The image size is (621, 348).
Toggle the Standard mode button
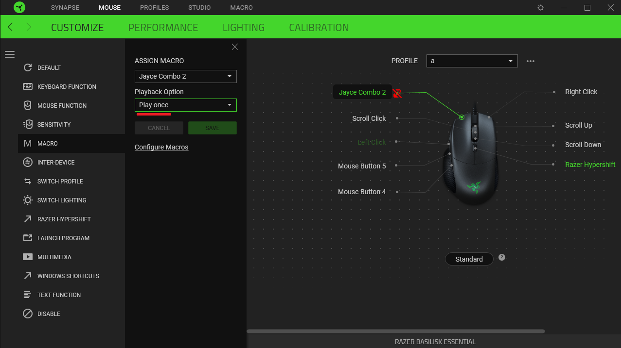469,259
